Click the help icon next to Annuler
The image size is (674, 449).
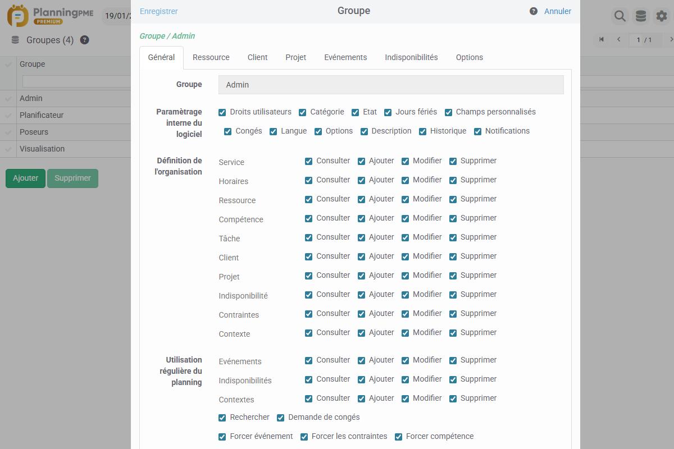click(x=534, y=11)
